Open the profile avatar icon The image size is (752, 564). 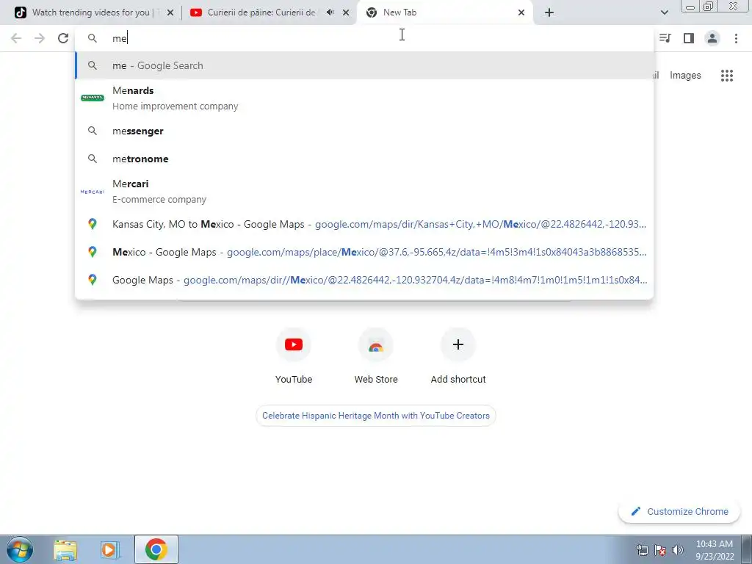(712, 38)
